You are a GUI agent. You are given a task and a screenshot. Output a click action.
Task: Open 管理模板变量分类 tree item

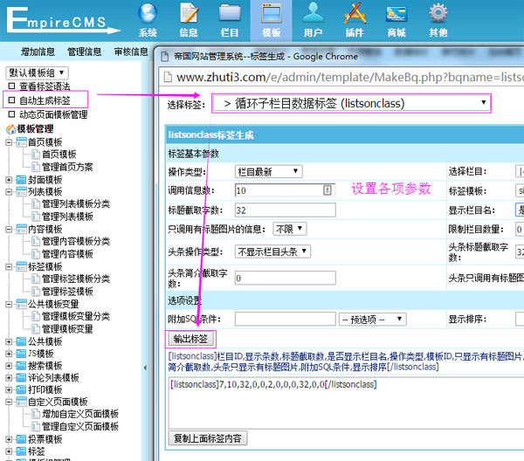76,316
